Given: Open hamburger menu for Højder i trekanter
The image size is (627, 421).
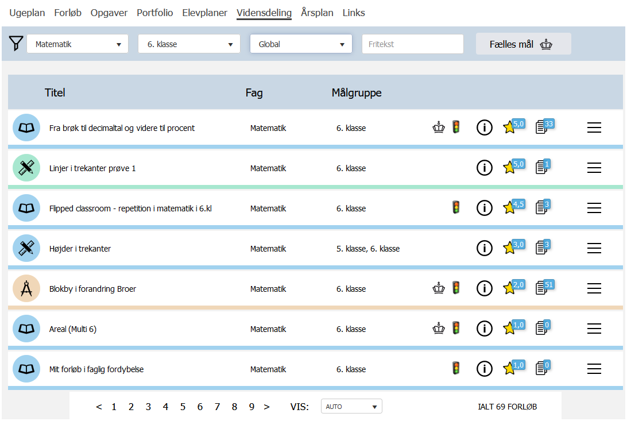Looking at the screenshot, I should pos(594,248).
